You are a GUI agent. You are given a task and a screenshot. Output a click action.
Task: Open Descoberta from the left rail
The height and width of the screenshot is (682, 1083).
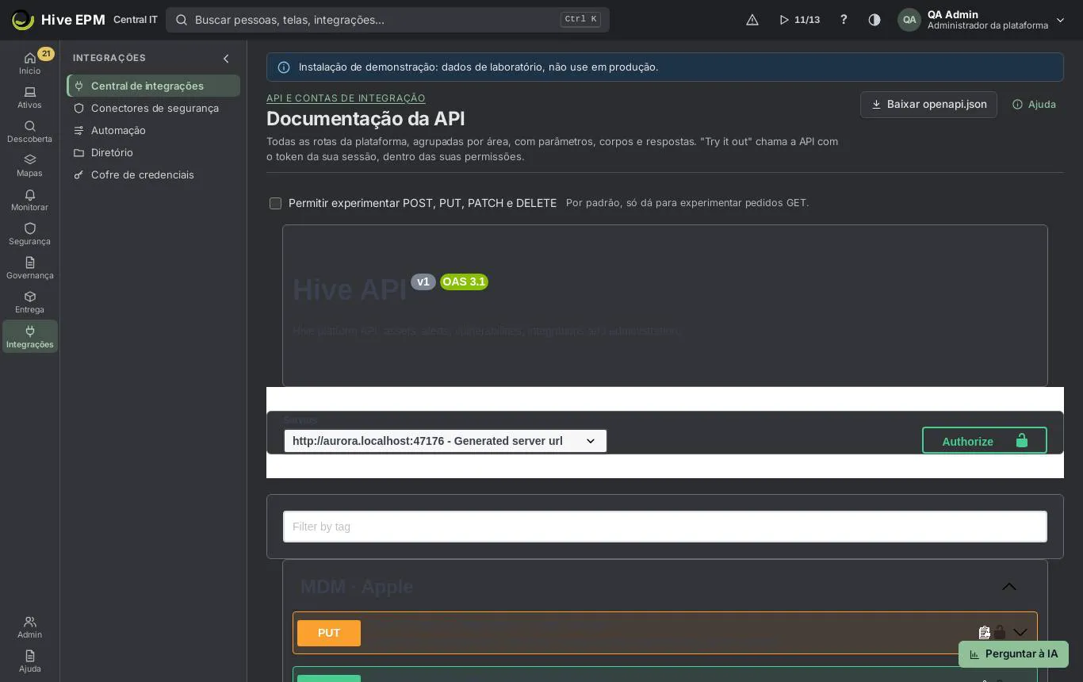(29, 132)
